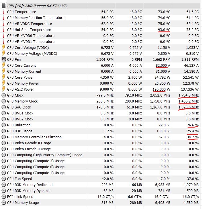Click the 781 MB dynamic memory maximum
This screenshot has width=202, height=209.
click(164, 191)
